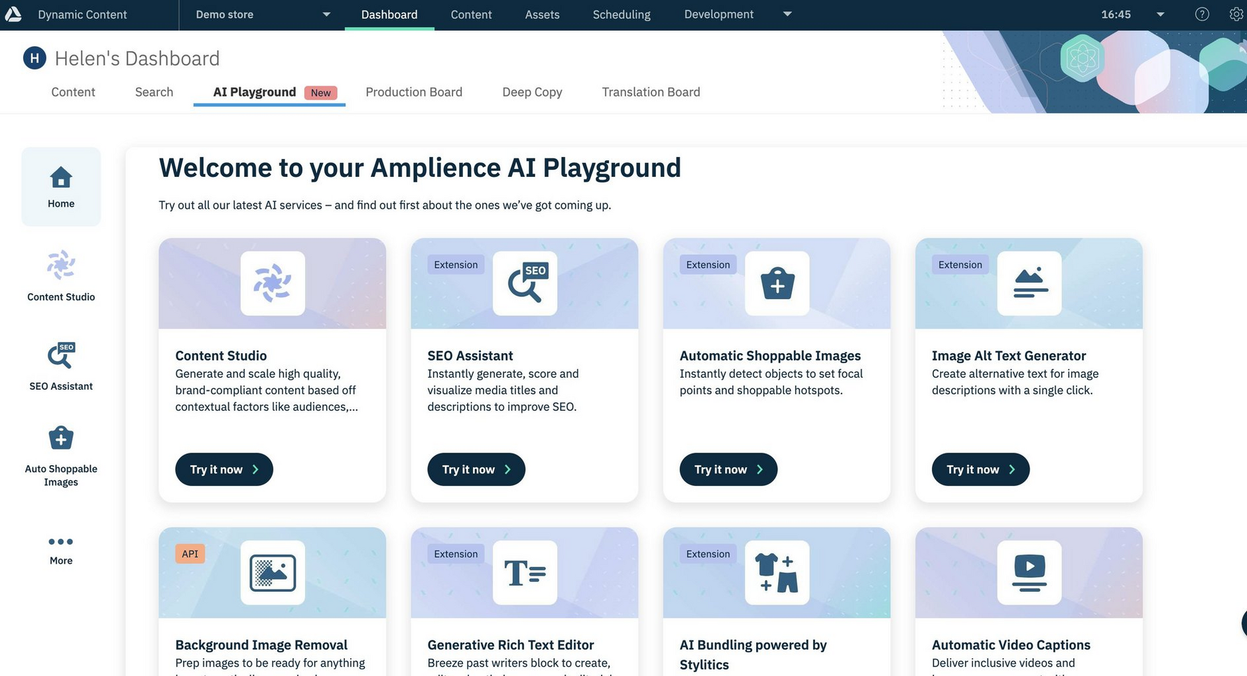The height and width of the screenshot is (676, 1247).
Task: Open Auto Shoppable Images in sidebar
Action: (x=61, y=456)
